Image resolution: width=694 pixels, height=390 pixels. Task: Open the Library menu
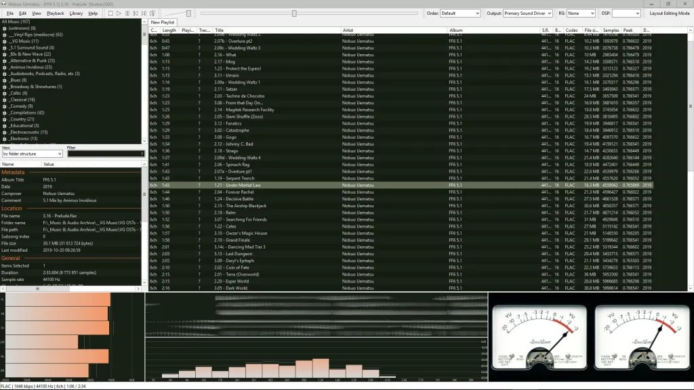(x=78, y=13)
